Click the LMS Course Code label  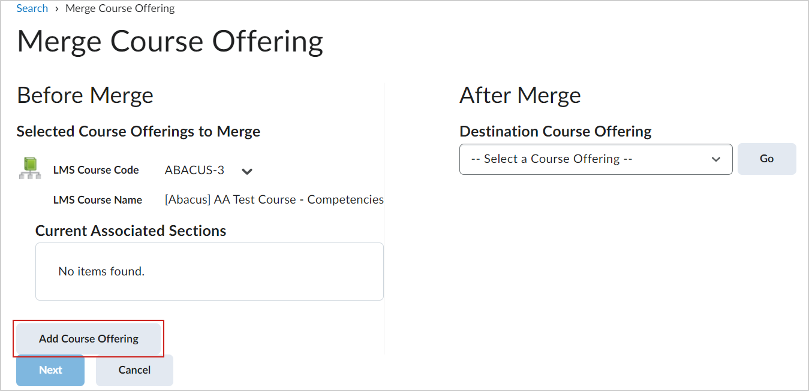coord(96,171)
